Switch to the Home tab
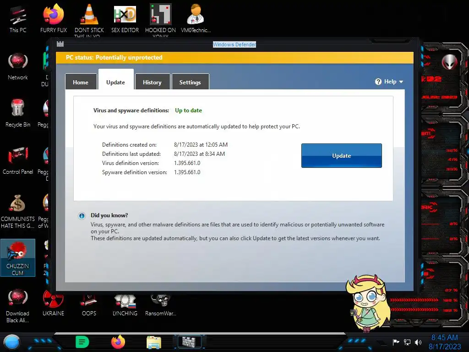This screenshot has height=352, width=469. point(81,82)
